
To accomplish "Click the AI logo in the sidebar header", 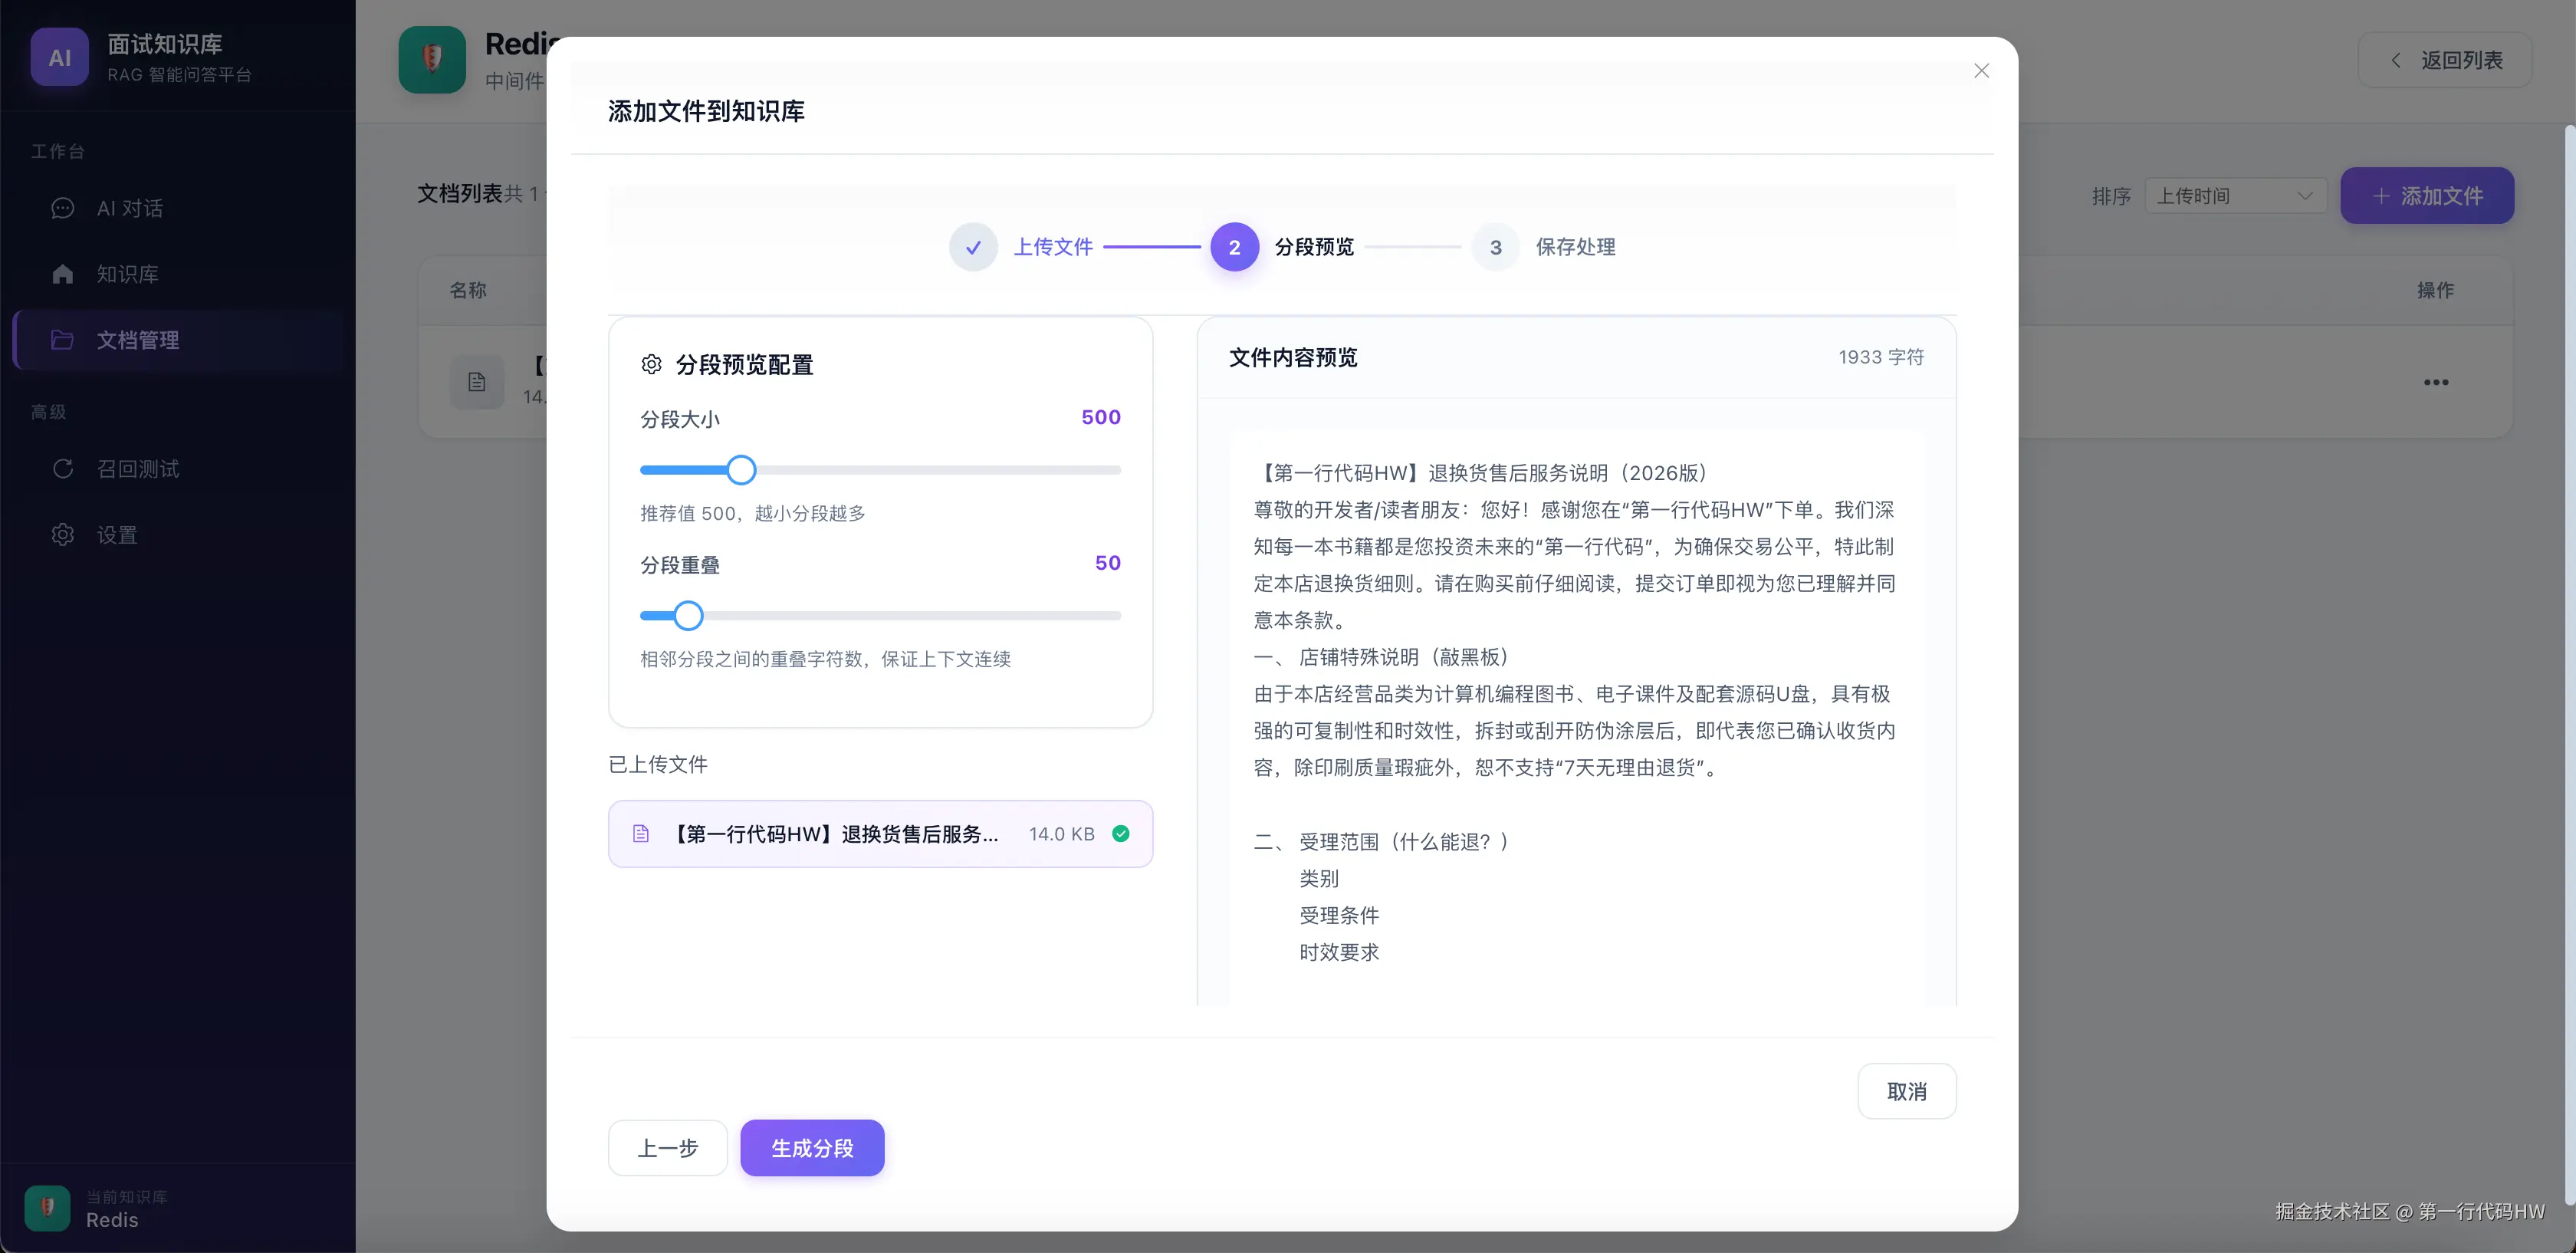I will coord(60,57).
